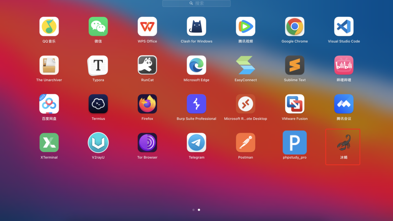Launch Postman
393x221 pixels.
point(246,142)
